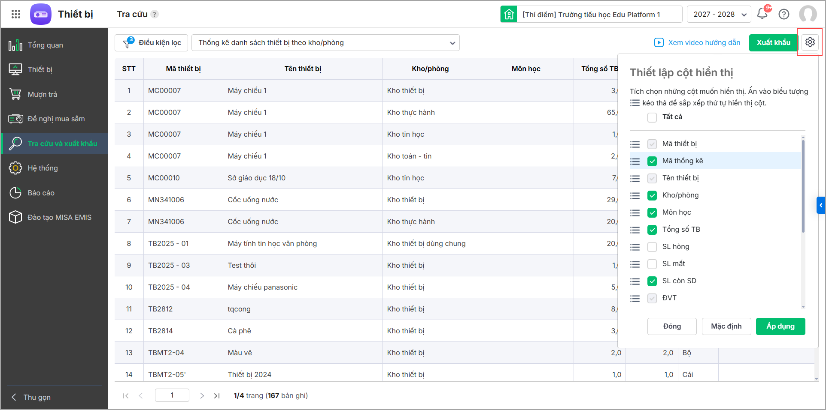Viewport: 826px width, 410px height.
Task: Open the app launcher grid icon
Action: (x=16, y=14)
